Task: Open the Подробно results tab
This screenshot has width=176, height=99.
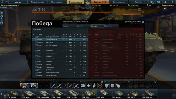Action: tap(111, 26)
